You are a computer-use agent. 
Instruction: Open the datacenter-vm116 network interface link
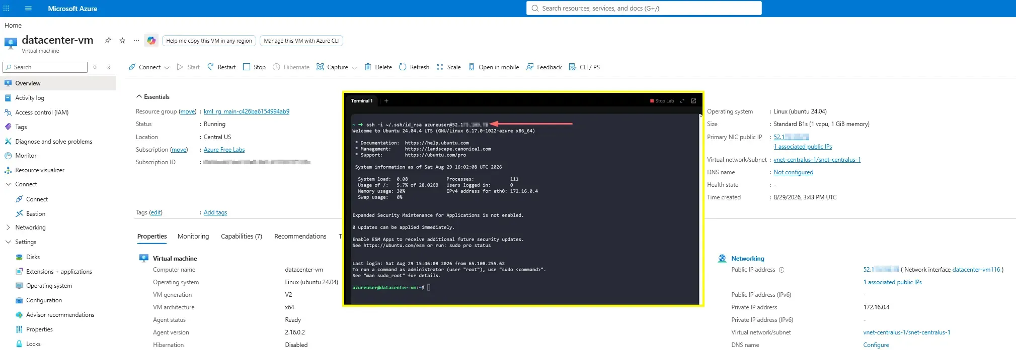[976, 270]
